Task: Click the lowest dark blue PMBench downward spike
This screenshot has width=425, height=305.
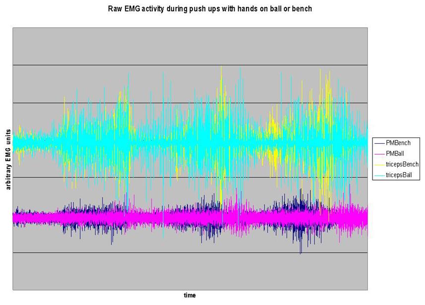Action: coord(300,251)
